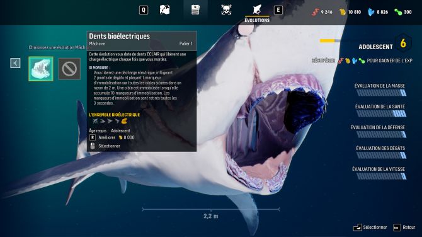The image size is (422, 237).
Task: Open the map tab icon
Action: click(x=164, y=10)
